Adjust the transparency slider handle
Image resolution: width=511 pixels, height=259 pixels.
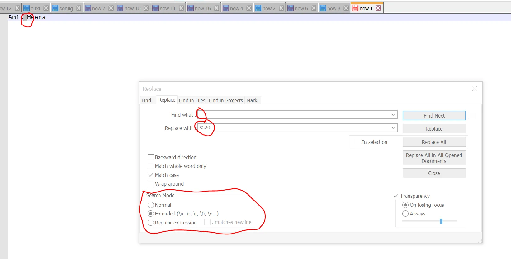(x=441, y=221)
